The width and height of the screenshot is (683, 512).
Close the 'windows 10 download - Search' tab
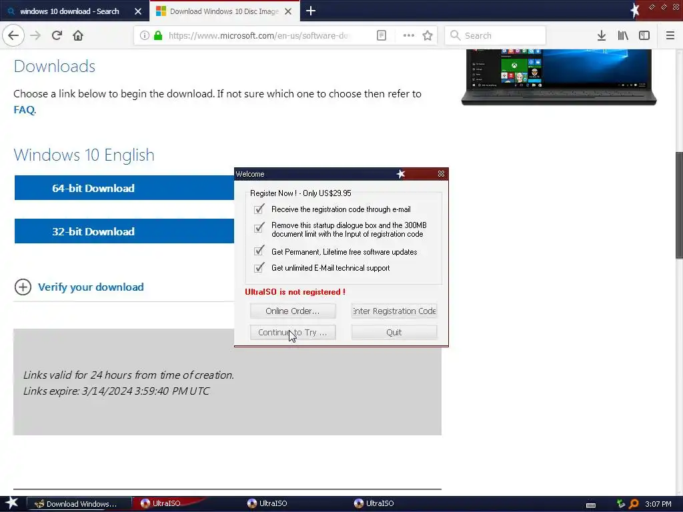click(x=138, y=11)
